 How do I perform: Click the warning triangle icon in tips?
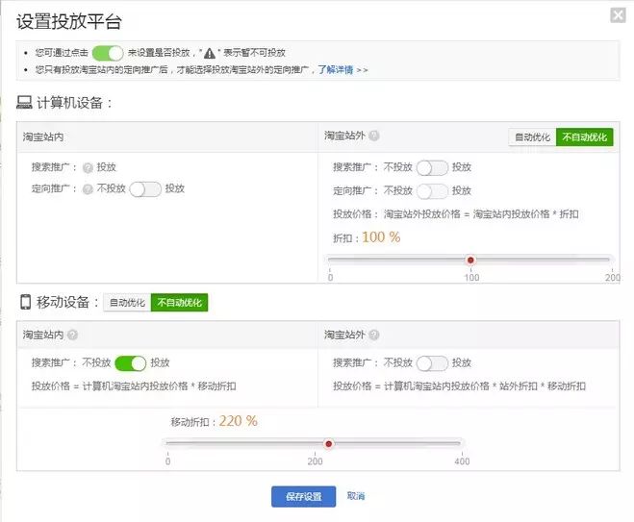[x=210, y=53]
